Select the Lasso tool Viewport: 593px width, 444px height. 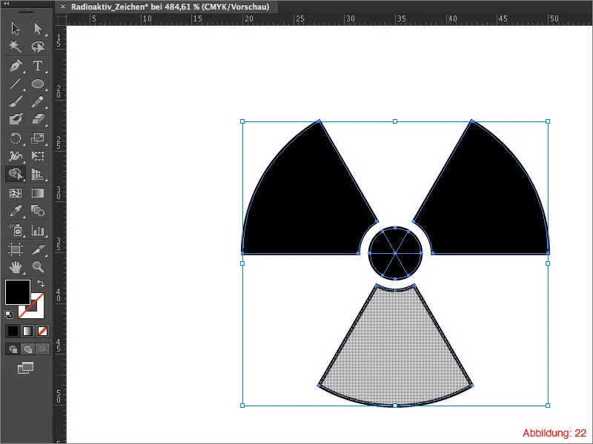(38, 47)
